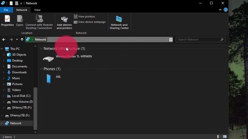Viewport: 248px width, 139px height.
Task: Click Quick Access properties checkmark icon
Action: tap(11, 3)
